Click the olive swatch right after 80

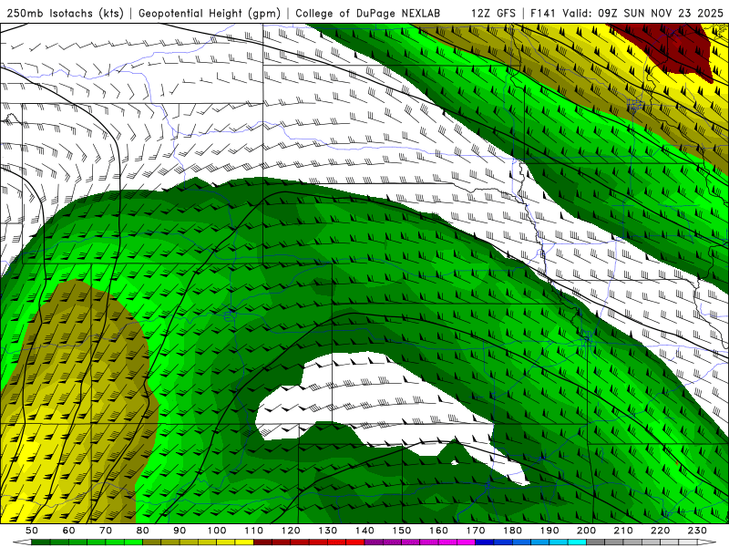click(151, 542)
